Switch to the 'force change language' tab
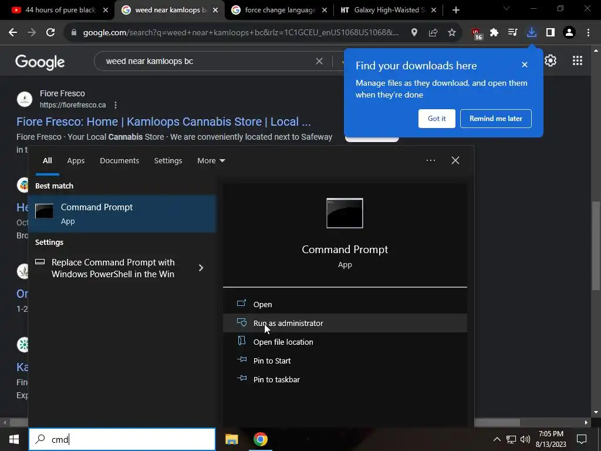 [280, 10]
